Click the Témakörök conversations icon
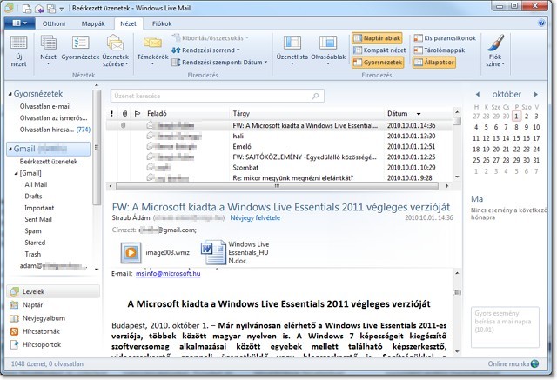This screenshot has width=557, height=380. 152,51
